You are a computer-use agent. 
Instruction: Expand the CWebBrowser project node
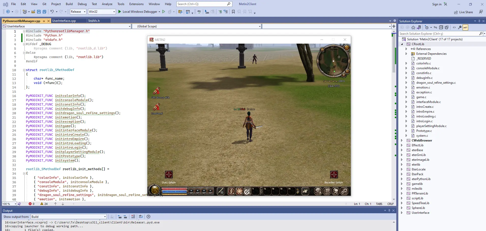tap(402, 140)
